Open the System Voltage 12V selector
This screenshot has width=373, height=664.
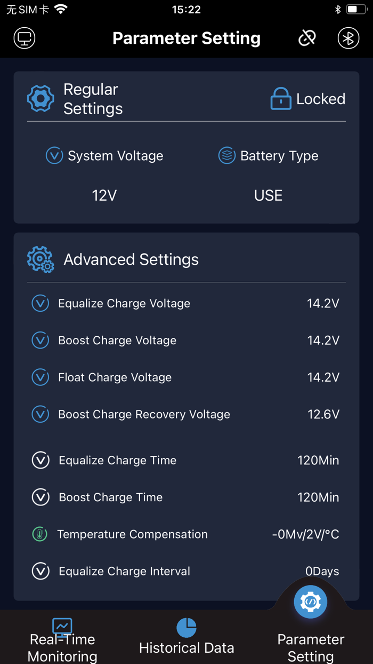(104, 195)
